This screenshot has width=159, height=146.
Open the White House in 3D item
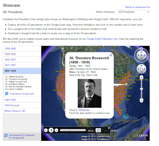22,111
